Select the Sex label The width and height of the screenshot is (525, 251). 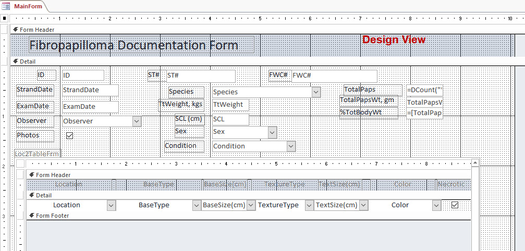(189, 132)
